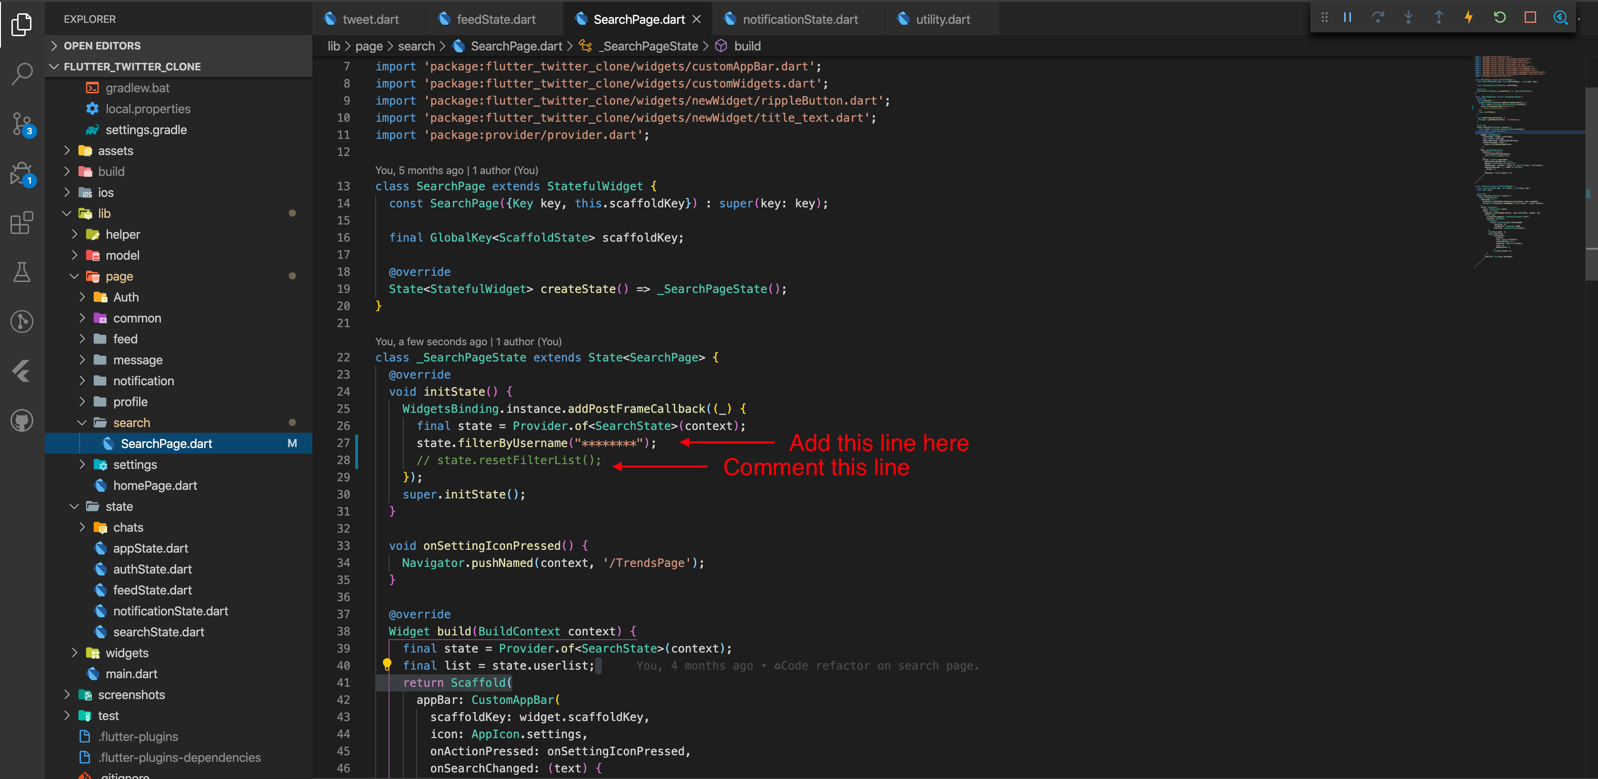The image size is (1598, 779).
Task: Open the Testing beaker panel
Action: pos(22,273)
